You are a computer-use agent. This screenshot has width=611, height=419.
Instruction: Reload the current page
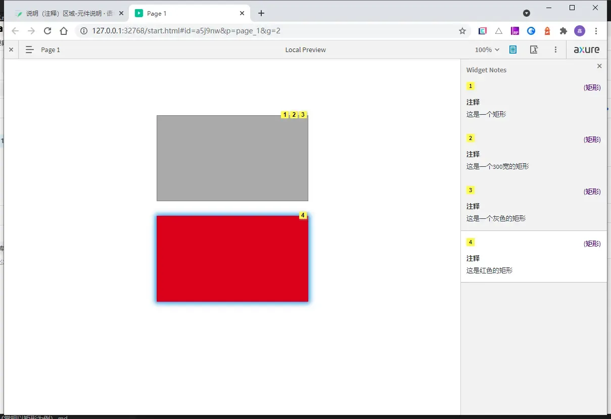(x=48, y=31)
